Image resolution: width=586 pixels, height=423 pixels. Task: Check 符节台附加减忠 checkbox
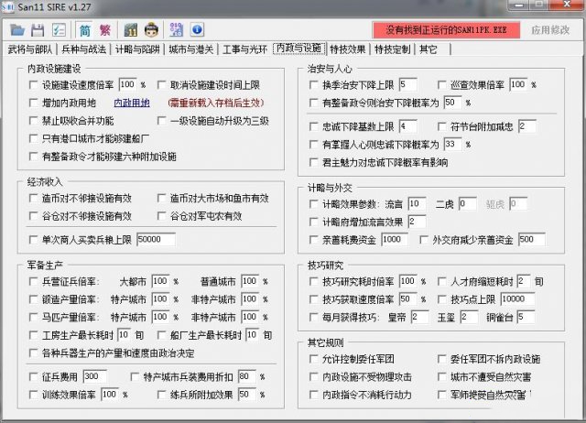(x=442, y=126)
